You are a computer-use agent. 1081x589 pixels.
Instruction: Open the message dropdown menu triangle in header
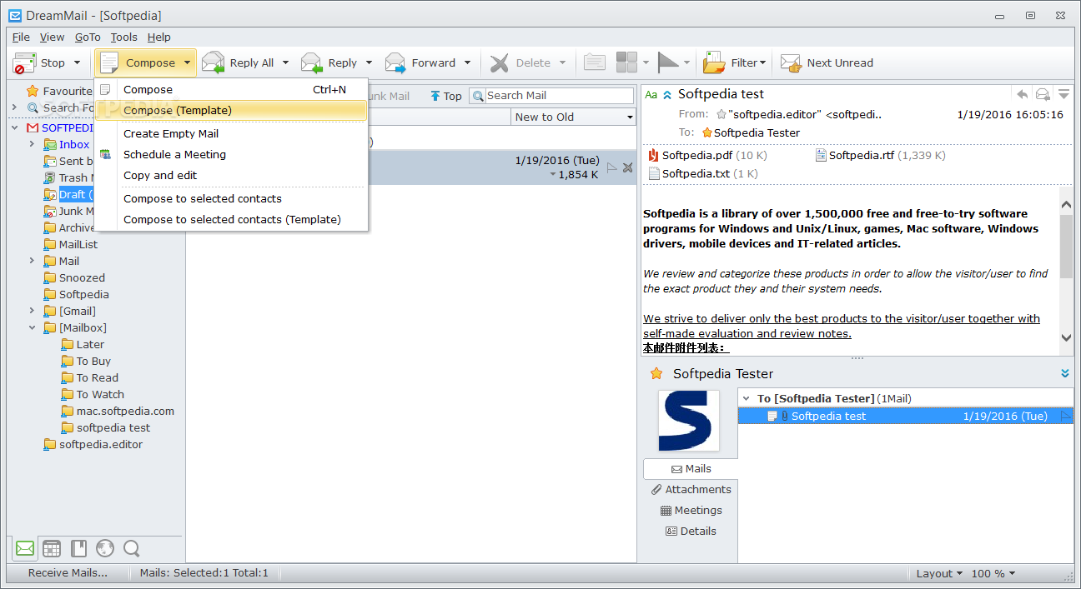coord(1063,94)
